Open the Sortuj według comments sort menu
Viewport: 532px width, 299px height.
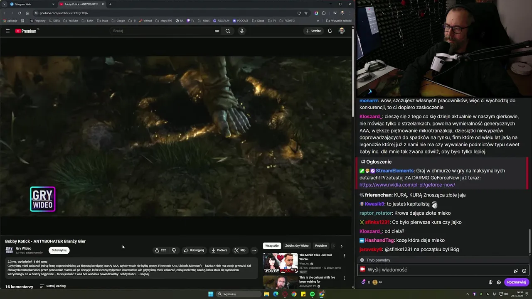(x=53, y=286)
